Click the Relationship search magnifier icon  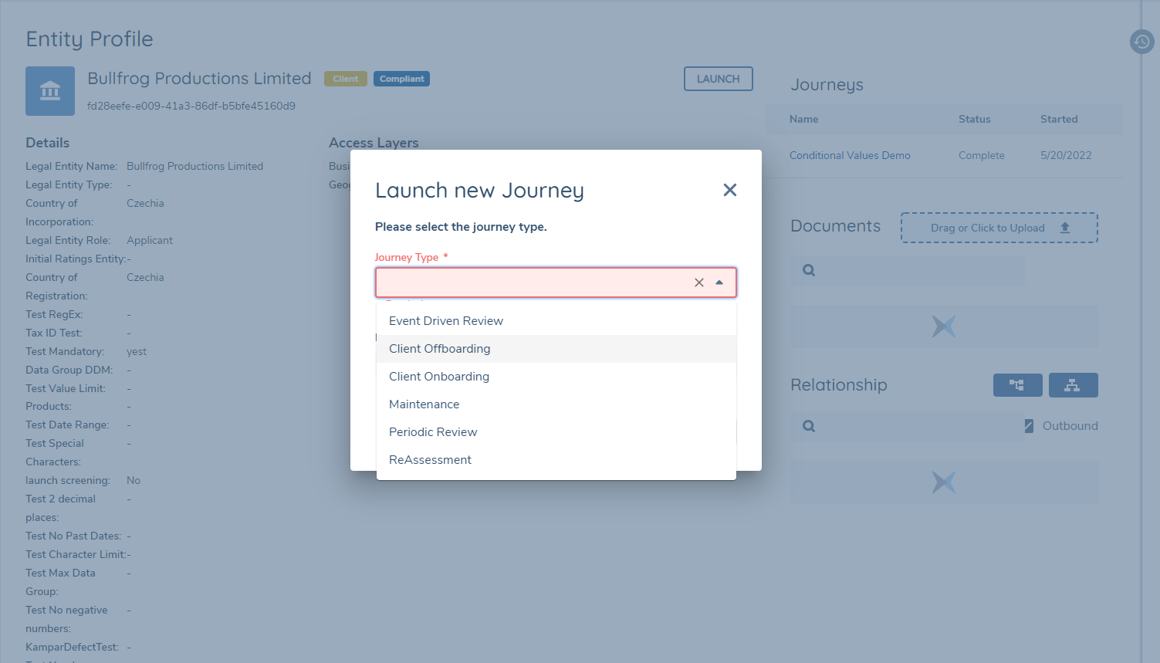click(x=807, y=426)
